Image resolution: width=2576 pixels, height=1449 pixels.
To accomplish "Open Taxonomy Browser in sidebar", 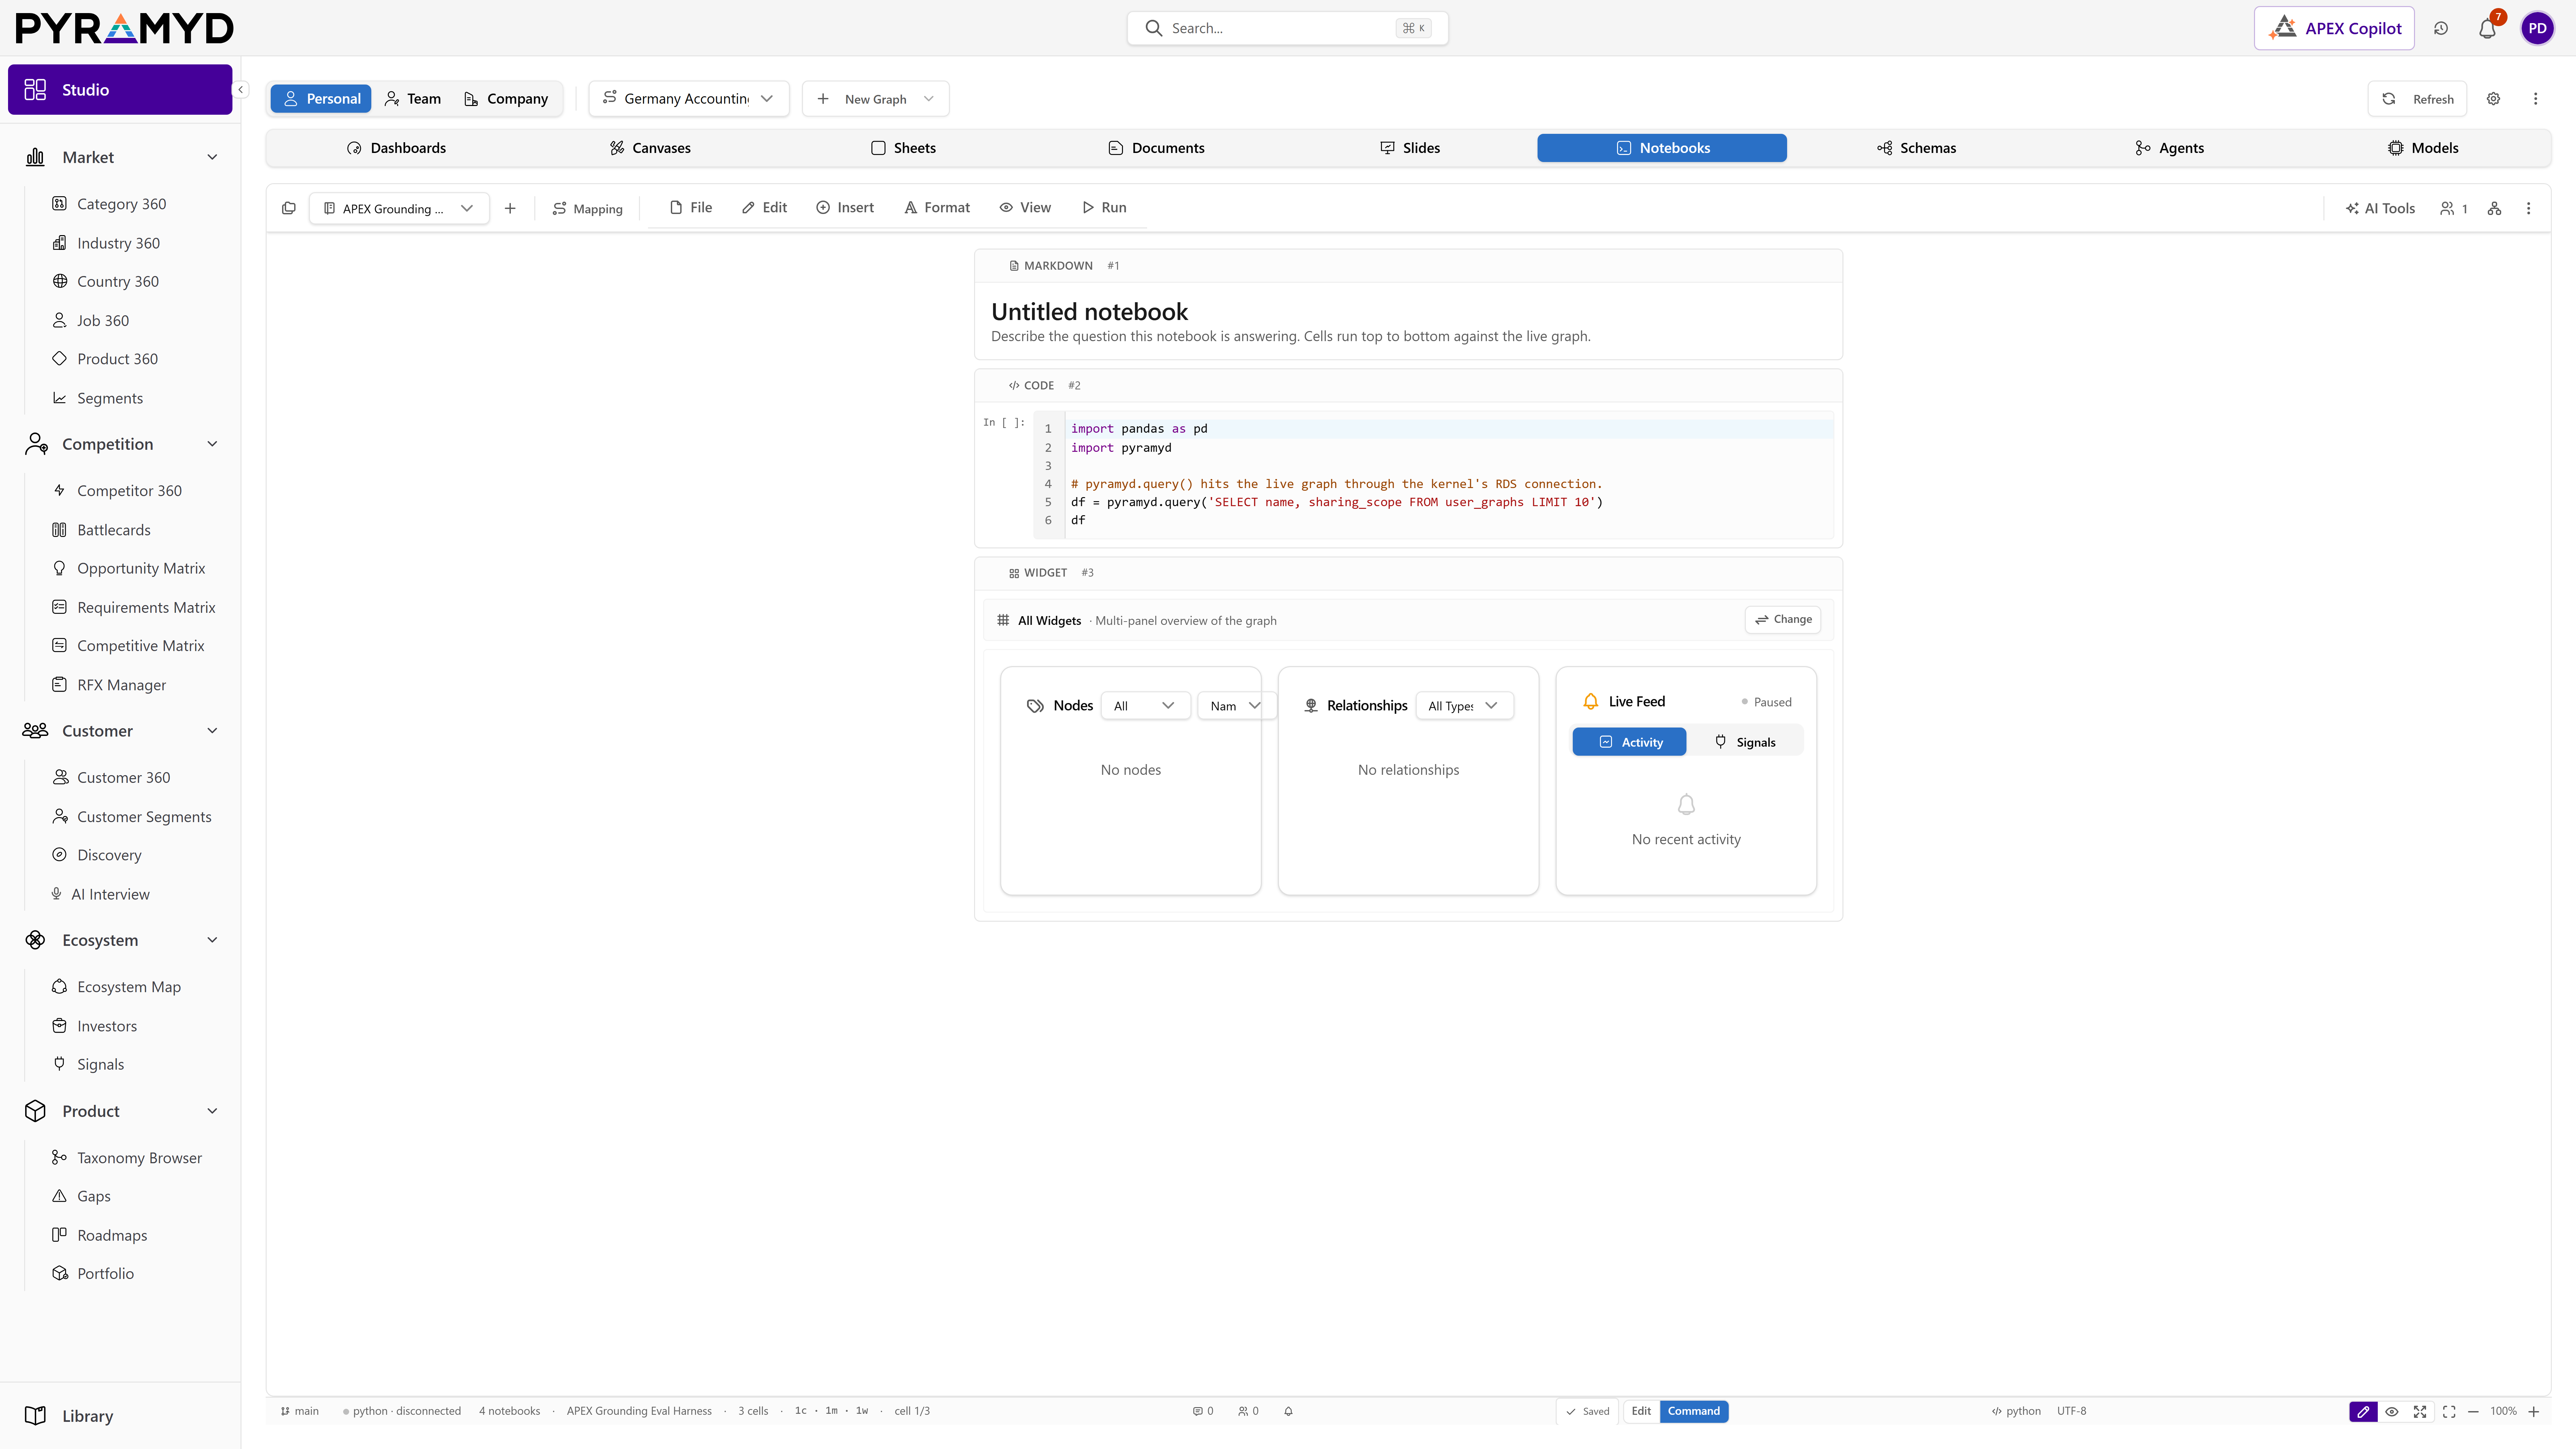I will point(139,1158).
